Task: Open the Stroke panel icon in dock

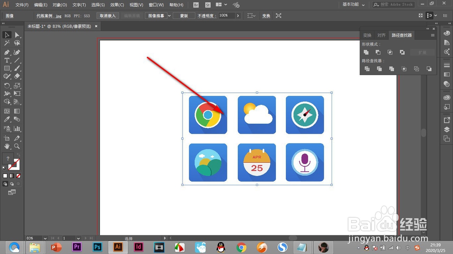Action: (x=447, y=65)
